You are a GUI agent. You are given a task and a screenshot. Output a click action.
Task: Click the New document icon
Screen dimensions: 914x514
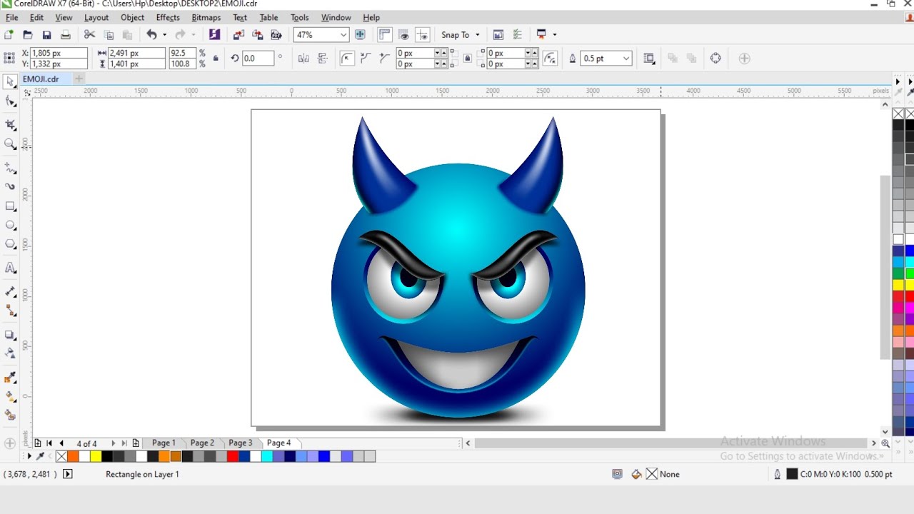[9, 34]
